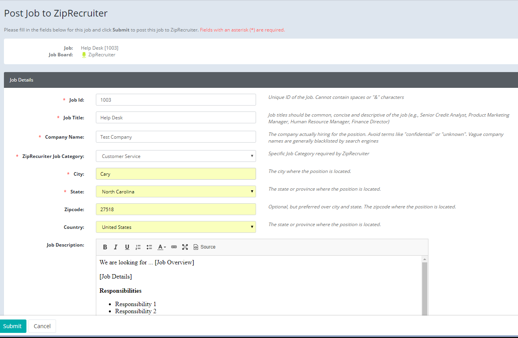Switch the editor to Source view

(204, 247)
